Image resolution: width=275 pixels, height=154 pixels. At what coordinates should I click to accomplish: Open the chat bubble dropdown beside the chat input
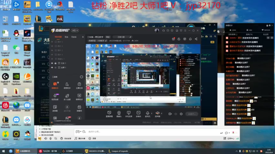click(x=227, y=133)
